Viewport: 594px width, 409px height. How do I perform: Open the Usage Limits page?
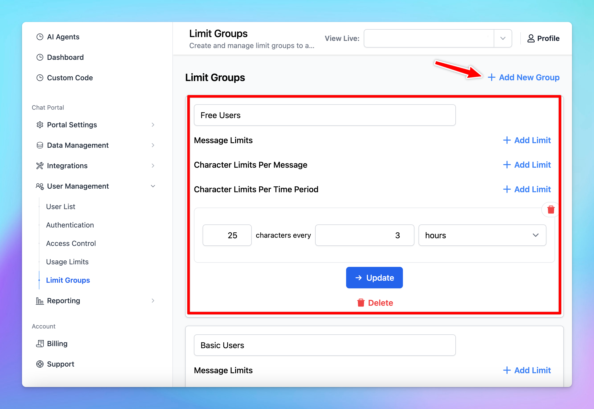click(67, 262)
